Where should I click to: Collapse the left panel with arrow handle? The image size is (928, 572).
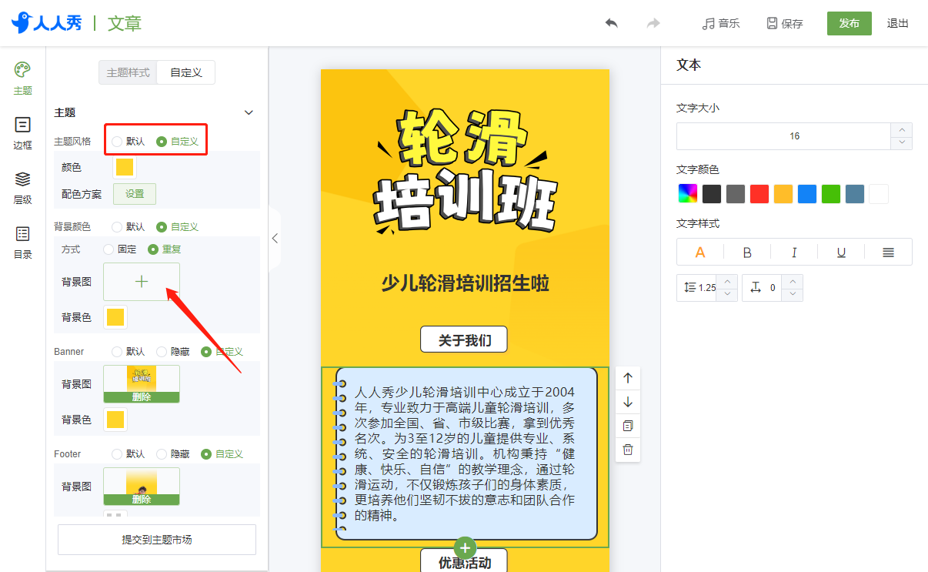point(275,239)
